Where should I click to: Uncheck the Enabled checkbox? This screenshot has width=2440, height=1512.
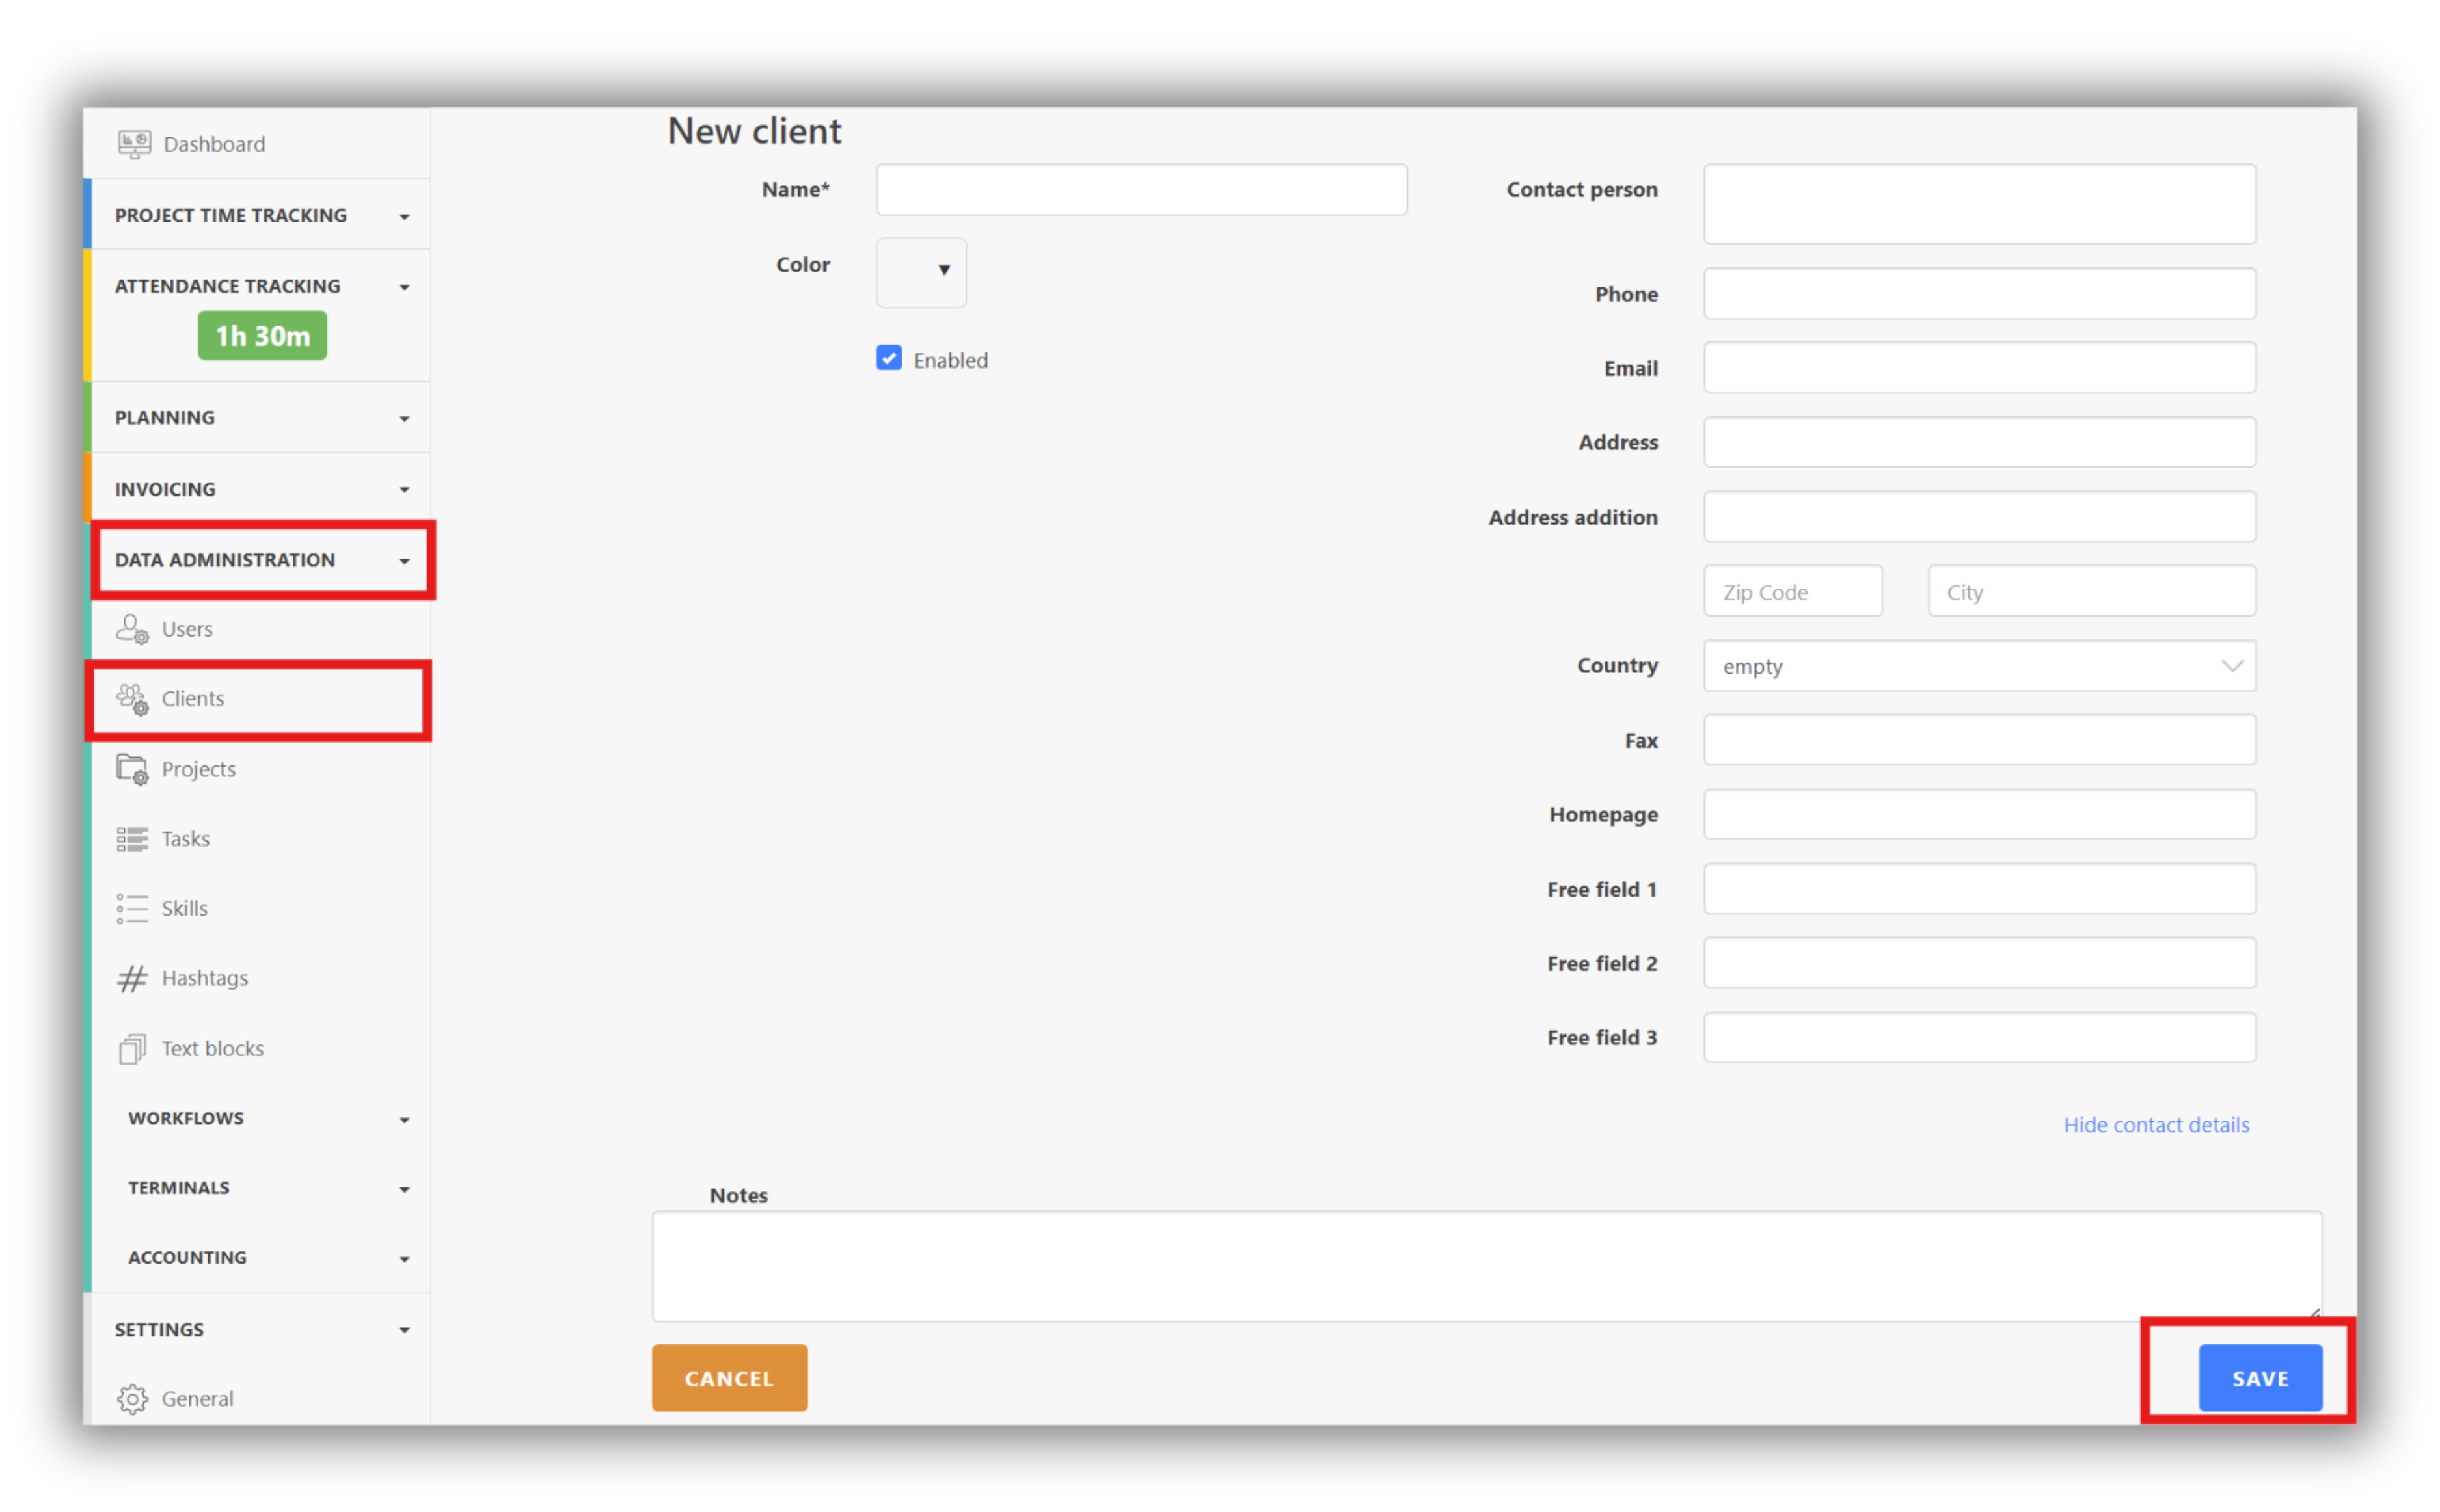coord(888,358)
